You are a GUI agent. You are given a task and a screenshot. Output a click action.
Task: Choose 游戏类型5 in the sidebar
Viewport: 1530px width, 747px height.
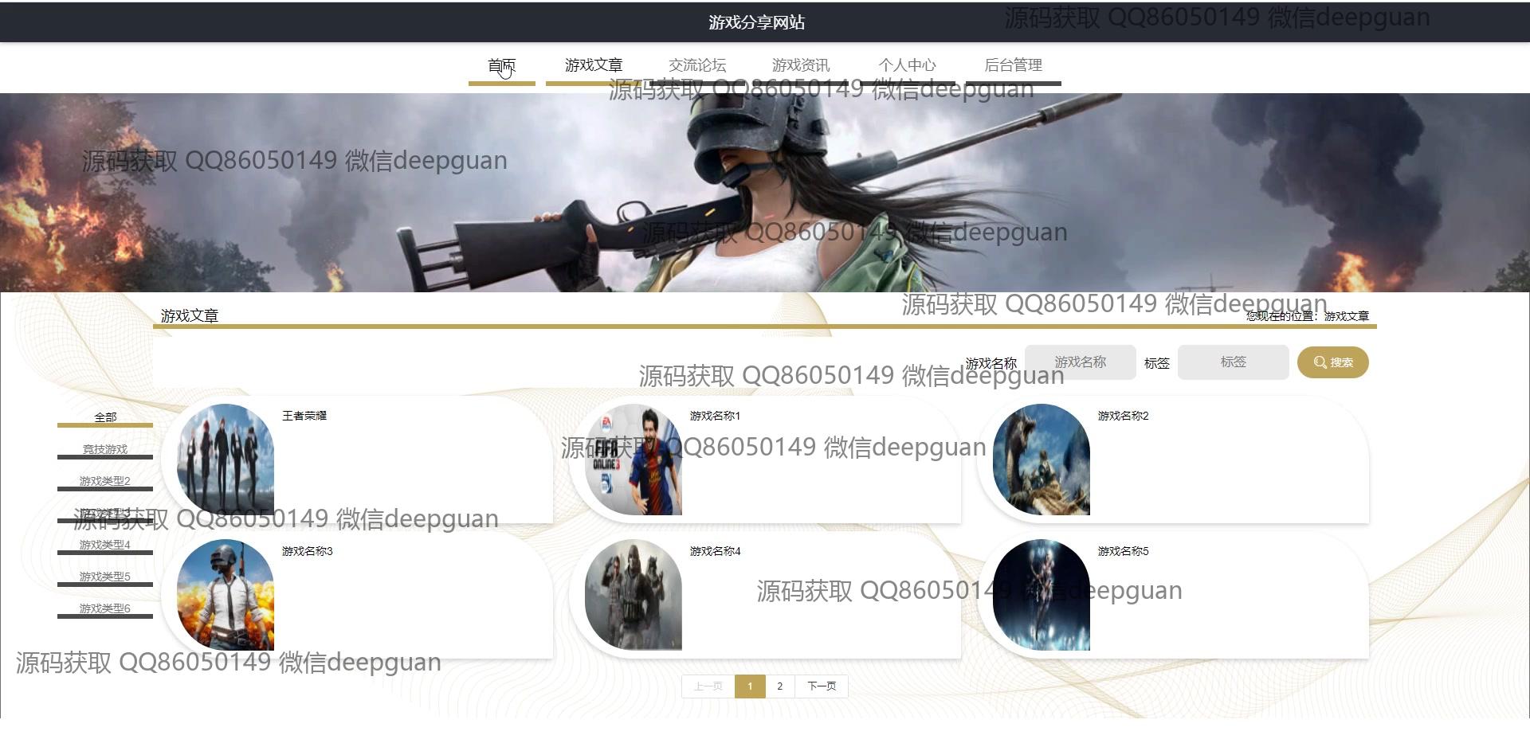tap(105, 577)
